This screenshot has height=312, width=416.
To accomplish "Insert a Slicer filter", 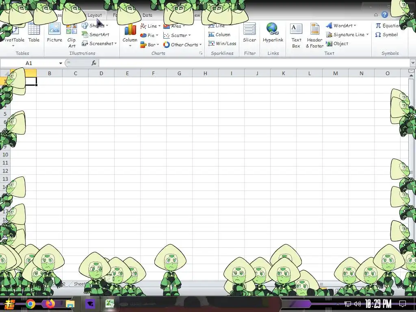I will pyautogui.click(x=250, y=32).
